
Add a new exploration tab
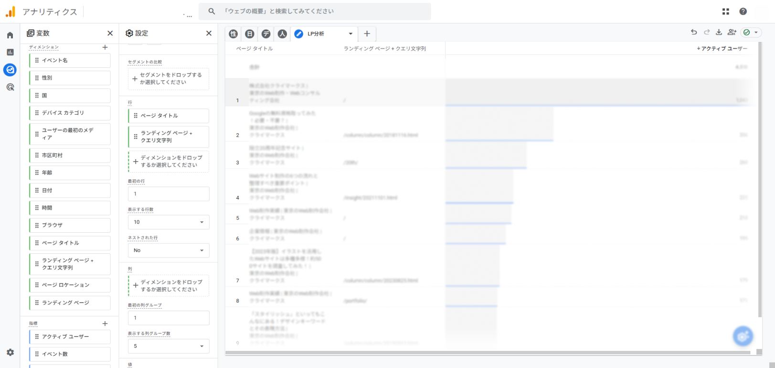367,34
